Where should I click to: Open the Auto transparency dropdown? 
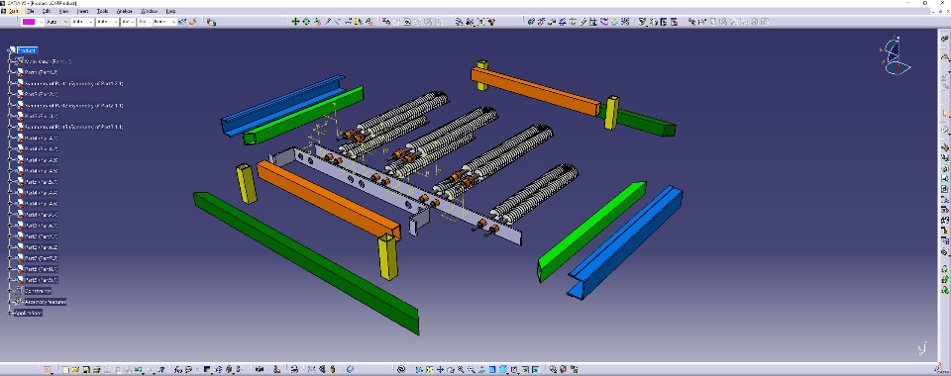(57, 22)
